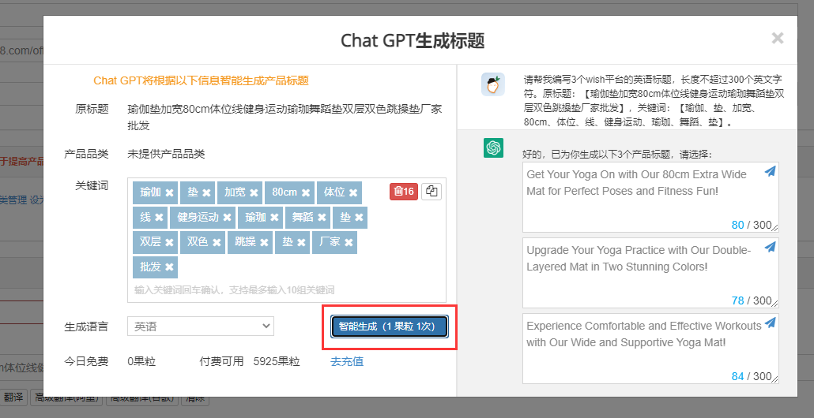The height and width of the screenshot is (418, 814).
Task: Remove the 瑜伽 keyword tag
Action: pos(169,192)
